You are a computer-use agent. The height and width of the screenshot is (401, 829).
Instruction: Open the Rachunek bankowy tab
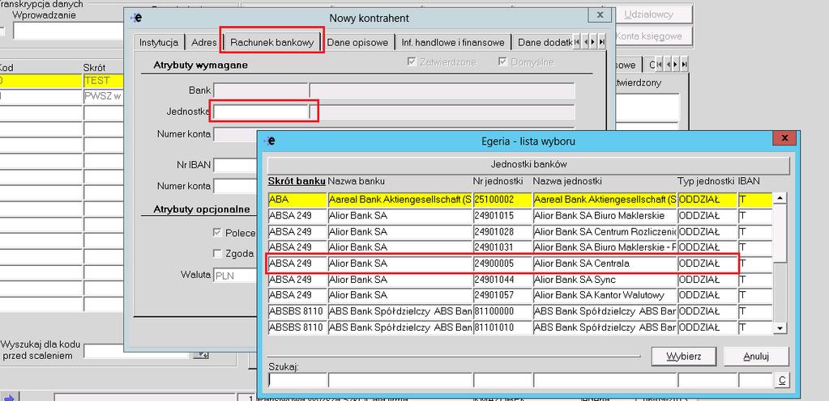tap(272, 43)
